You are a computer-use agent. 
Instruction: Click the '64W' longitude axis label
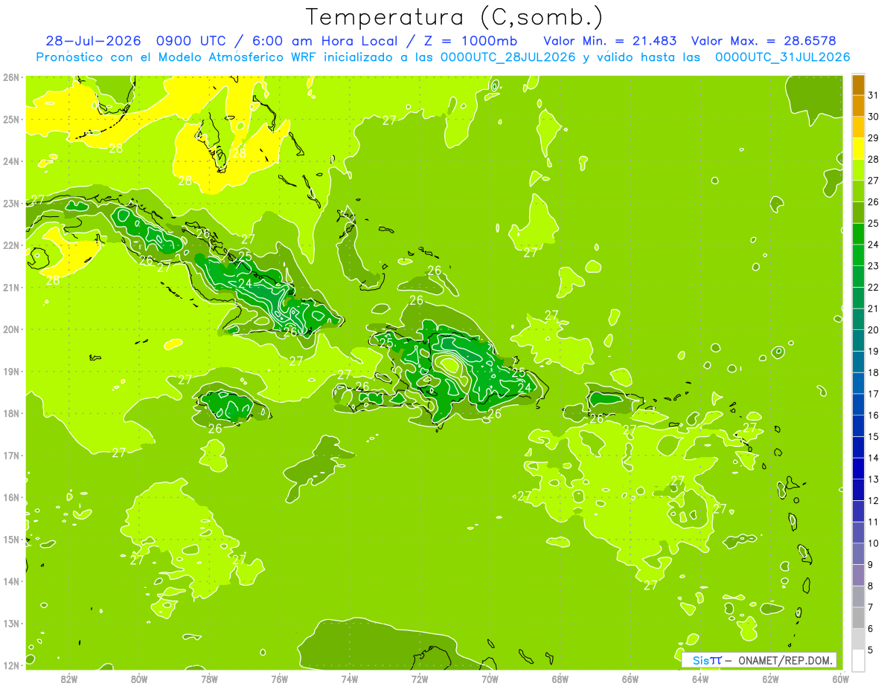point(700,679)
